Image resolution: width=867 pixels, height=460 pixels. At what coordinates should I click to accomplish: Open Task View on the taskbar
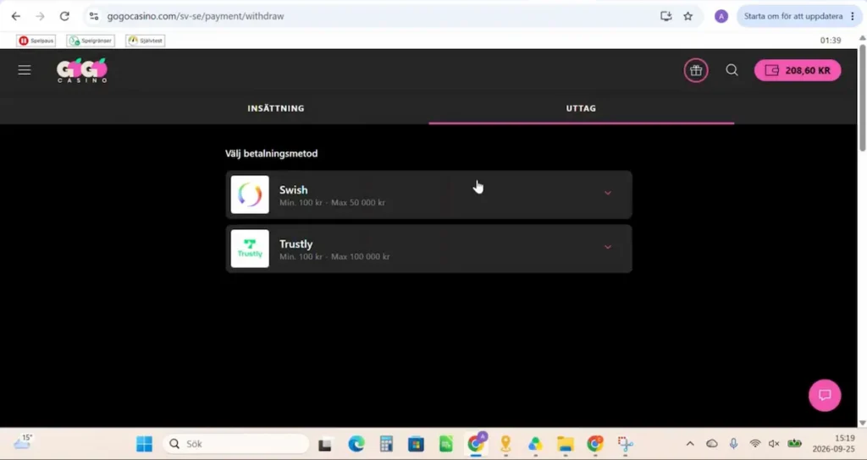click(324, 443)
